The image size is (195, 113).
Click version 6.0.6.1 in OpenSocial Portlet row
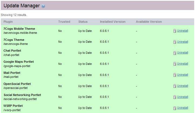point(104,86)
